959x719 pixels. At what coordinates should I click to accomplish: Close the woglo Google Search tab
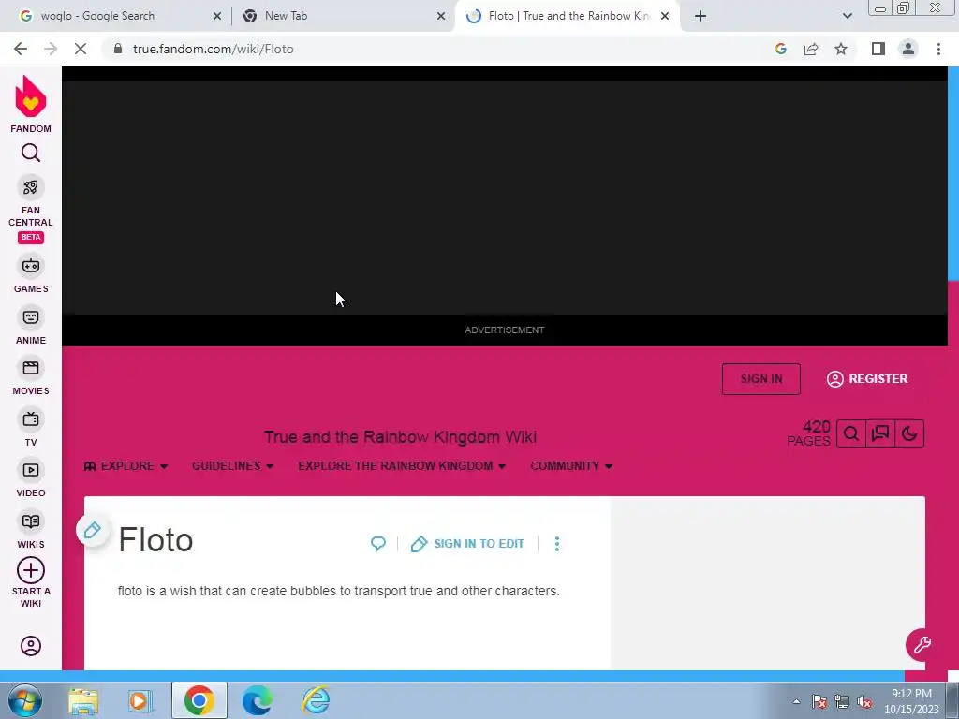(x=217, y=16)
